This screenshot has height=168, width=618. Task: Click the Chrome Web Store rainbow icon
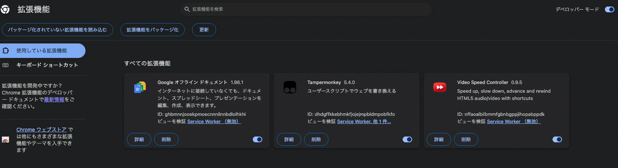click(5, 140)
